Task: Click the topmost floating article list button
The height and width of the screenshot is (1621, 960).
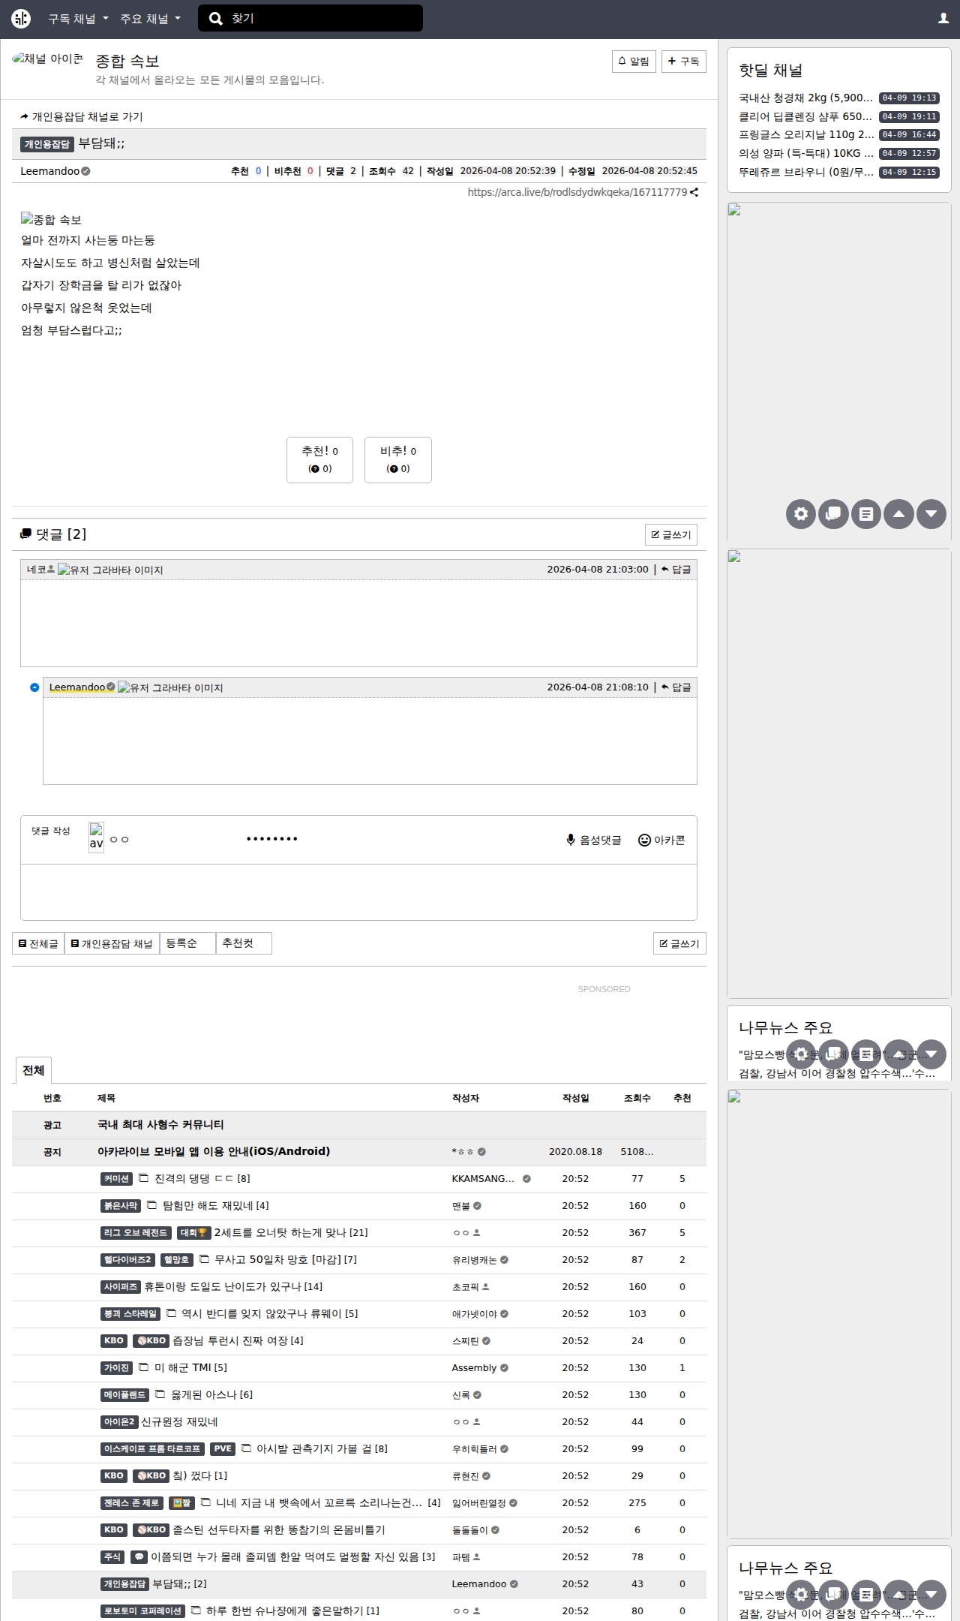Action: 866,514
